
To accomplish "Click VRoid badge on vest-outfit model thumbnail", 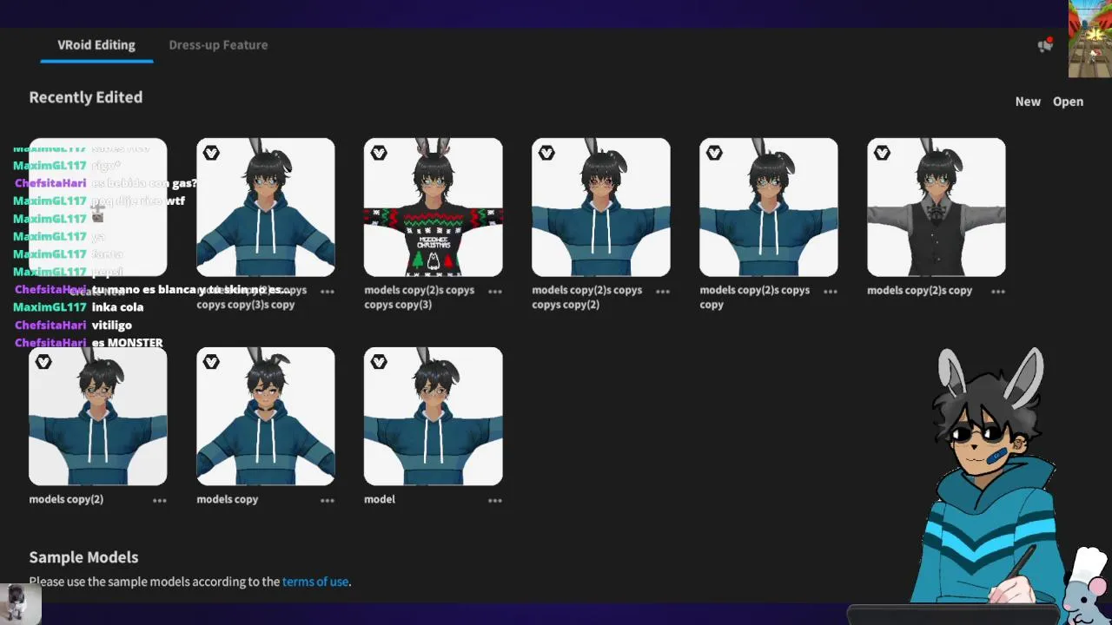I will [x=882, y=153].
